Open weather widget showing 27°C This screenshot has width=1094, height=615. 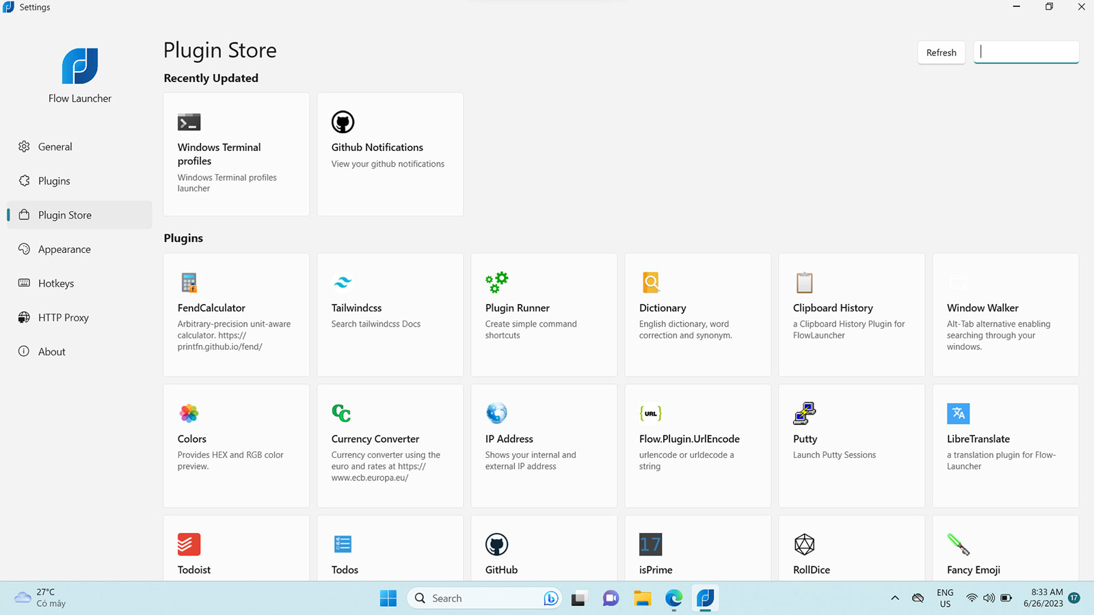click(x=41, y=598)
